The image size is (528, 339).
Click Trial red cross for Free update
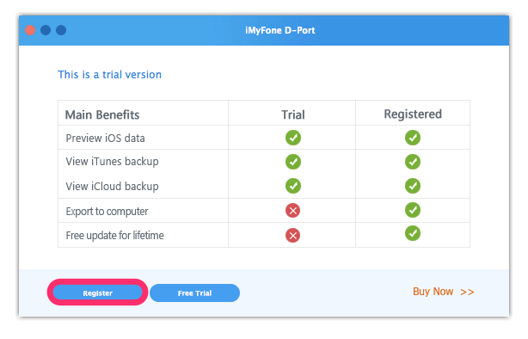tap(292, 235)
